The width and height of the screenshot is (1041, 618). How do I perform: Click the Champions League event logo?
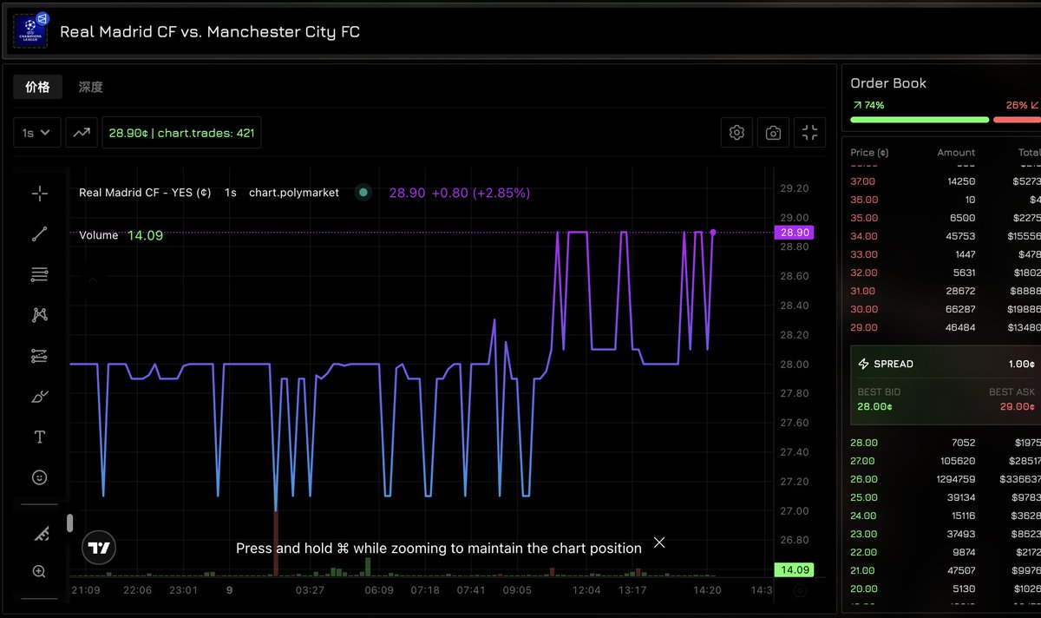30,30
